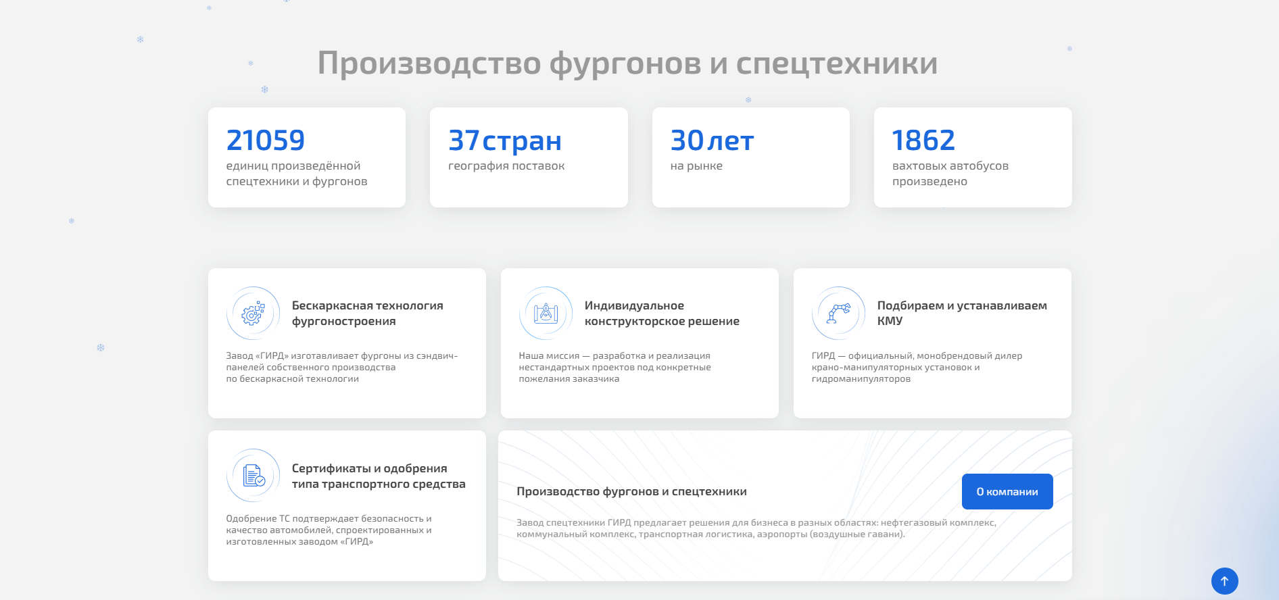The width and height of the screenshot is (1279, 600).
Task: Click the 1862 shift buses statistic
Action: [x=923, y=141]
